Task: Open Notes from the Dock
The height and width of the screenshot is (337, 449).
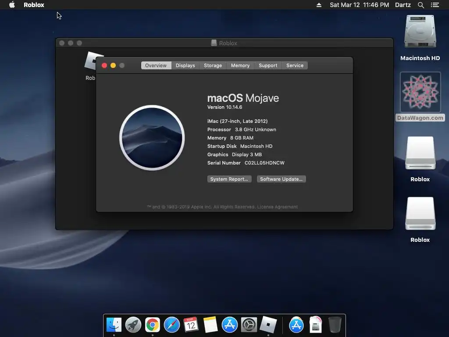Action: (x=210, y=325)
